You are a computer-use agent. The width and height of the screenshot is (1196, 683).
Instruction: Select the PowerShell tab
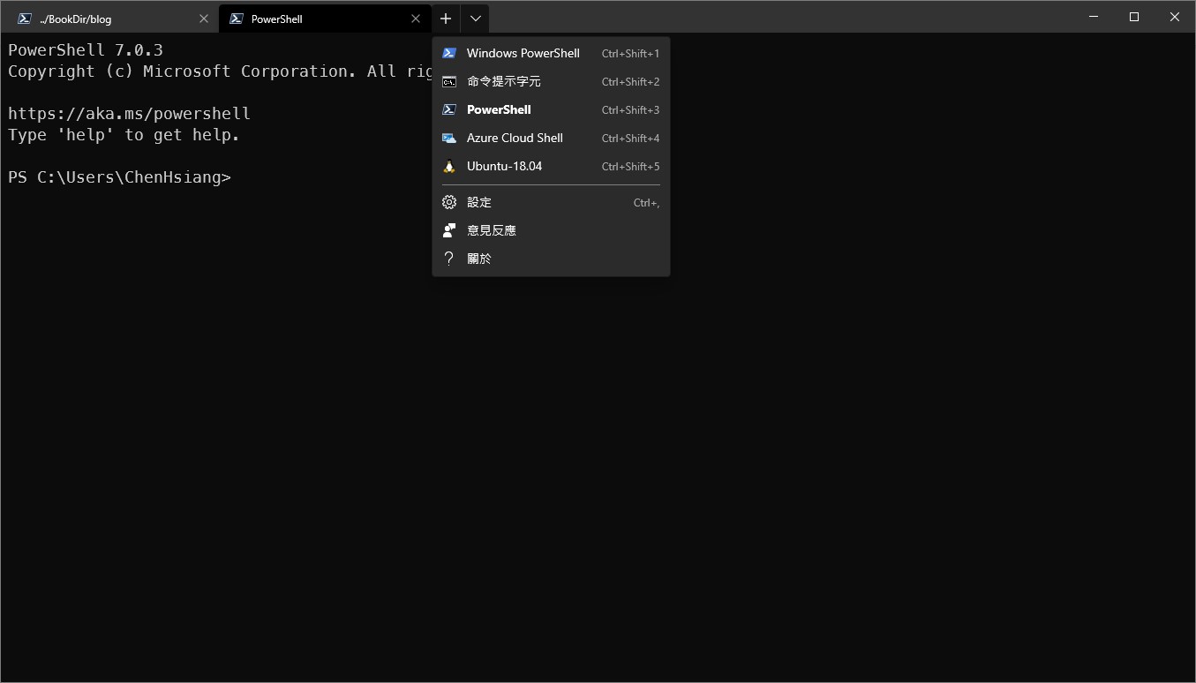[x=325, y=19]
